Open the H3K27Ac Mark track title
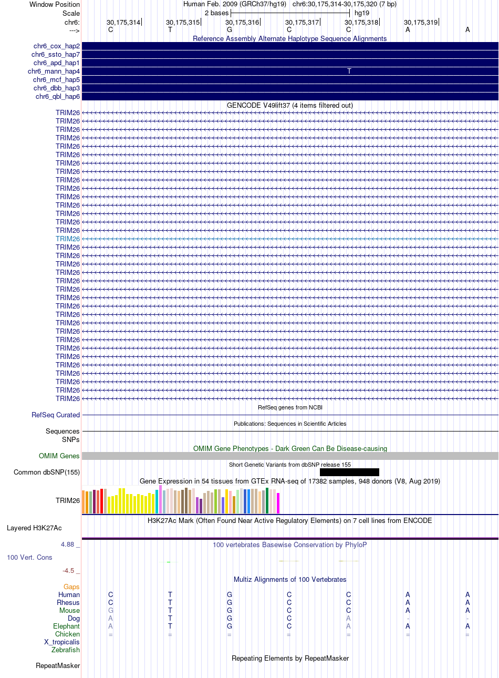Image resolution: width=499 pixels, height=678 pixels. pyautogui.click(x=290, y=520)
